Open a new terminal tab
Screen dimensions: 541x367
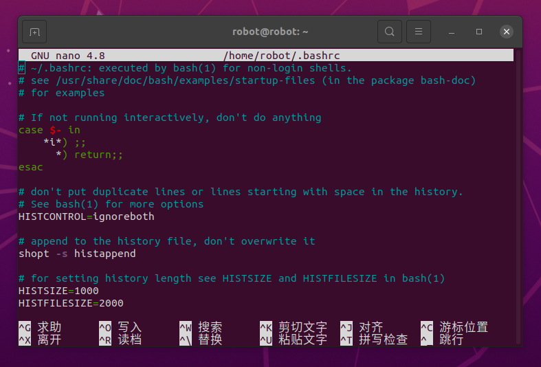tap(34, 32)
